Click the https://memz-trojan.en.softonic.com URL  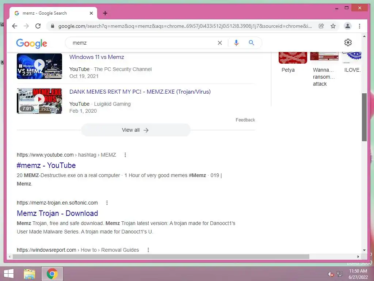57,203
